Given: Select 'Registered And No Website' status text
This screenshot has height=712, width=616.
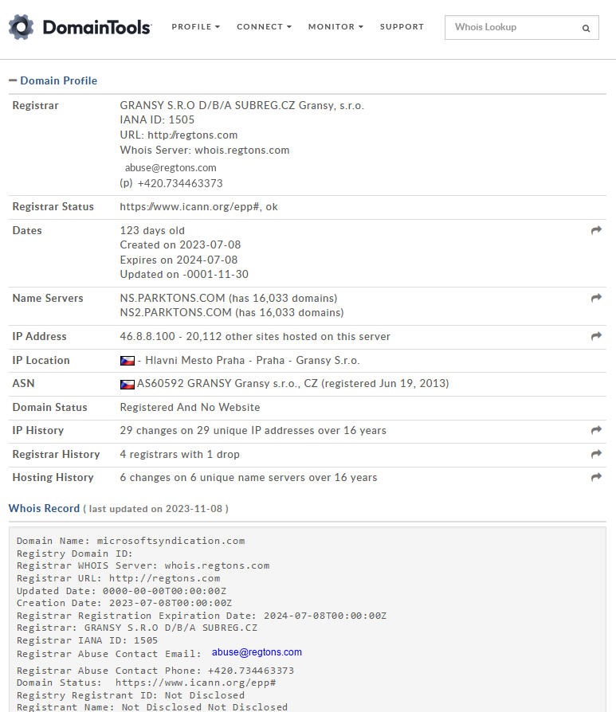Looking at the screenshot, I should [x=190, y=407].
